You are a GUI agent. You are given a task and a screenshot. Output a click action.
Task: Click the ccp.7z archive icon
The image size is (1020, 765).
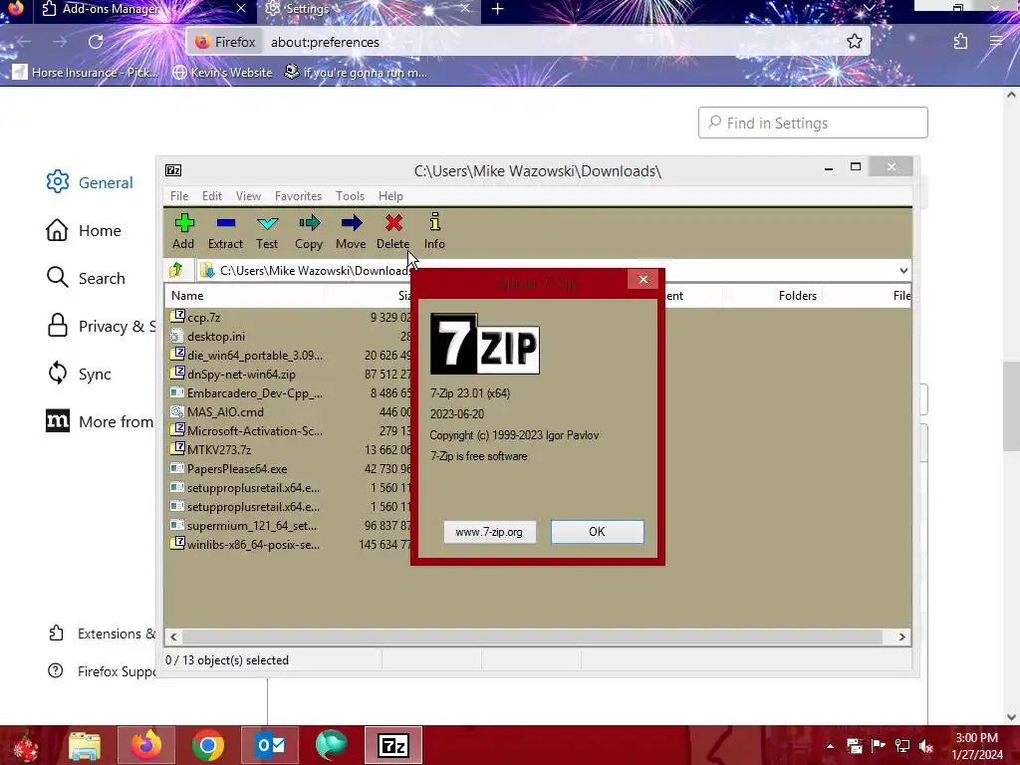pos(177,316)
